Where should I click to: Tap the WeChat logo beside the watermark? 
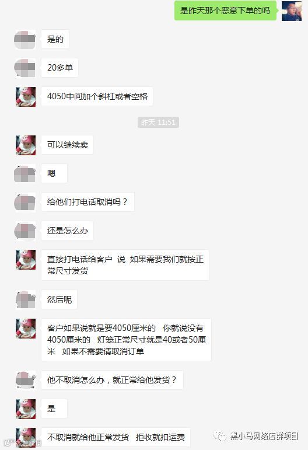pos(220,437)
